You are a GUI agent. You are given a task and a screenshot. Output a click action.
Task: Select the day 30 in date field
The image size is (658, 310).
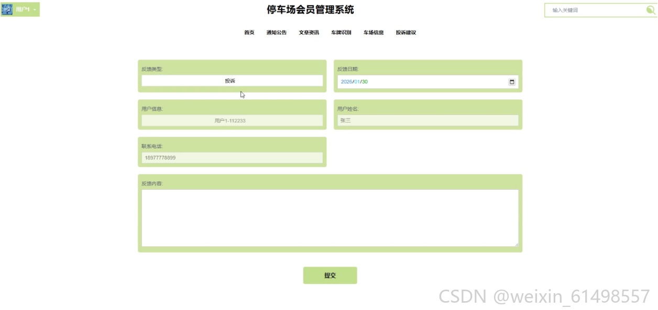365,82
